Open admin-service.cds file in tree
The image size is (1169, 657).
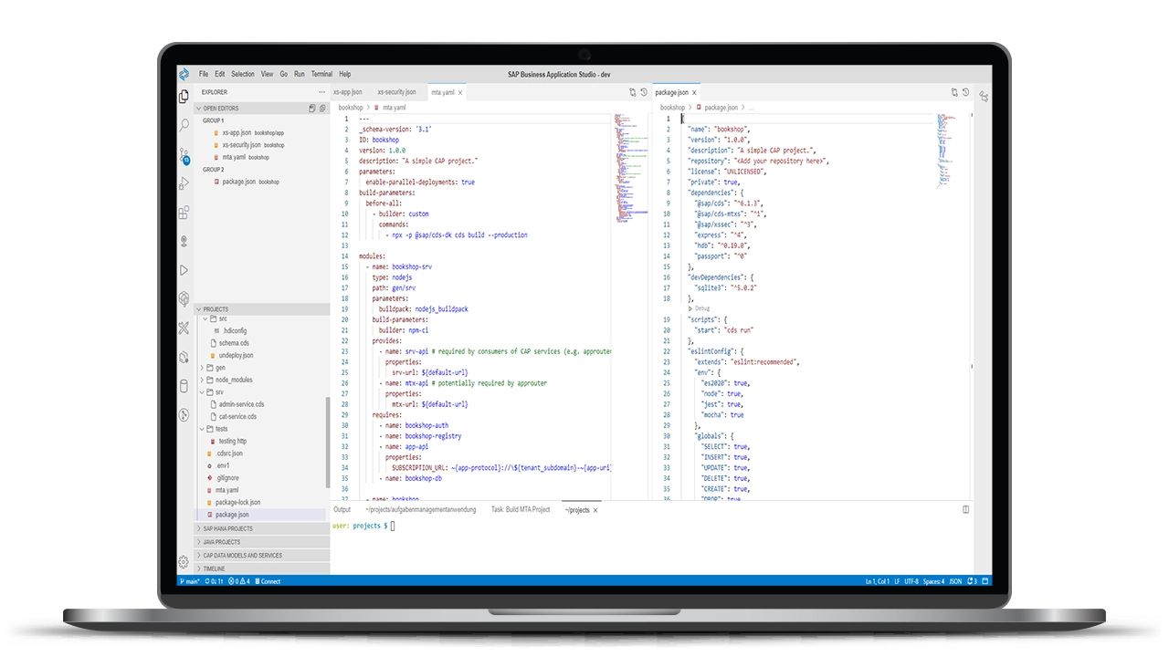[x=241, y=404]
